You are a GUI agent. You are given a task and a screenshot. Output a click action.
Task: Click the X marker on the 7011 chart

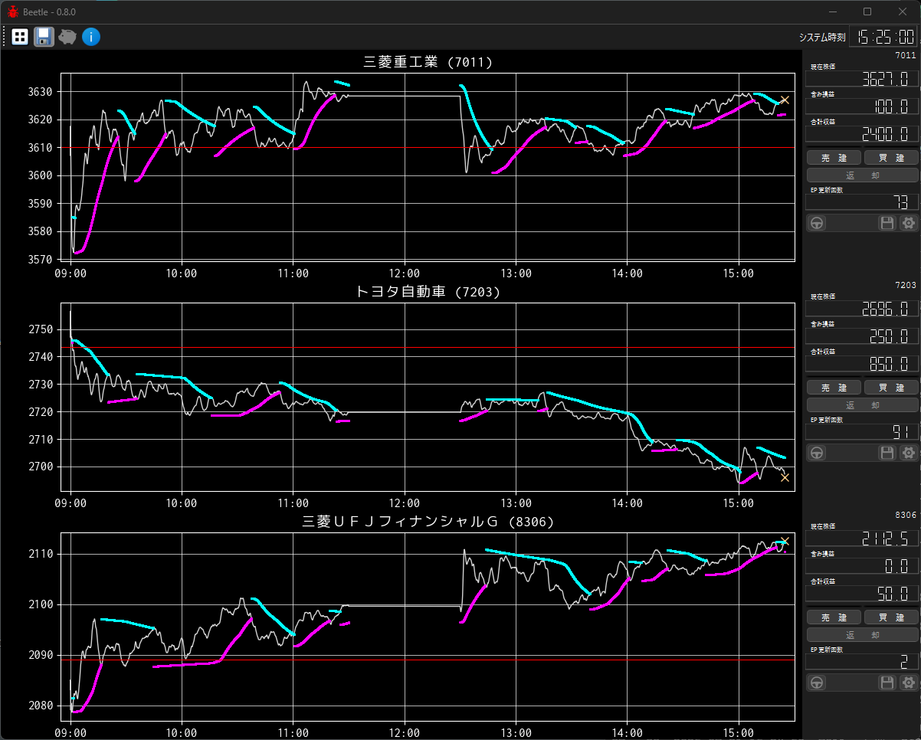coord(784,100)
